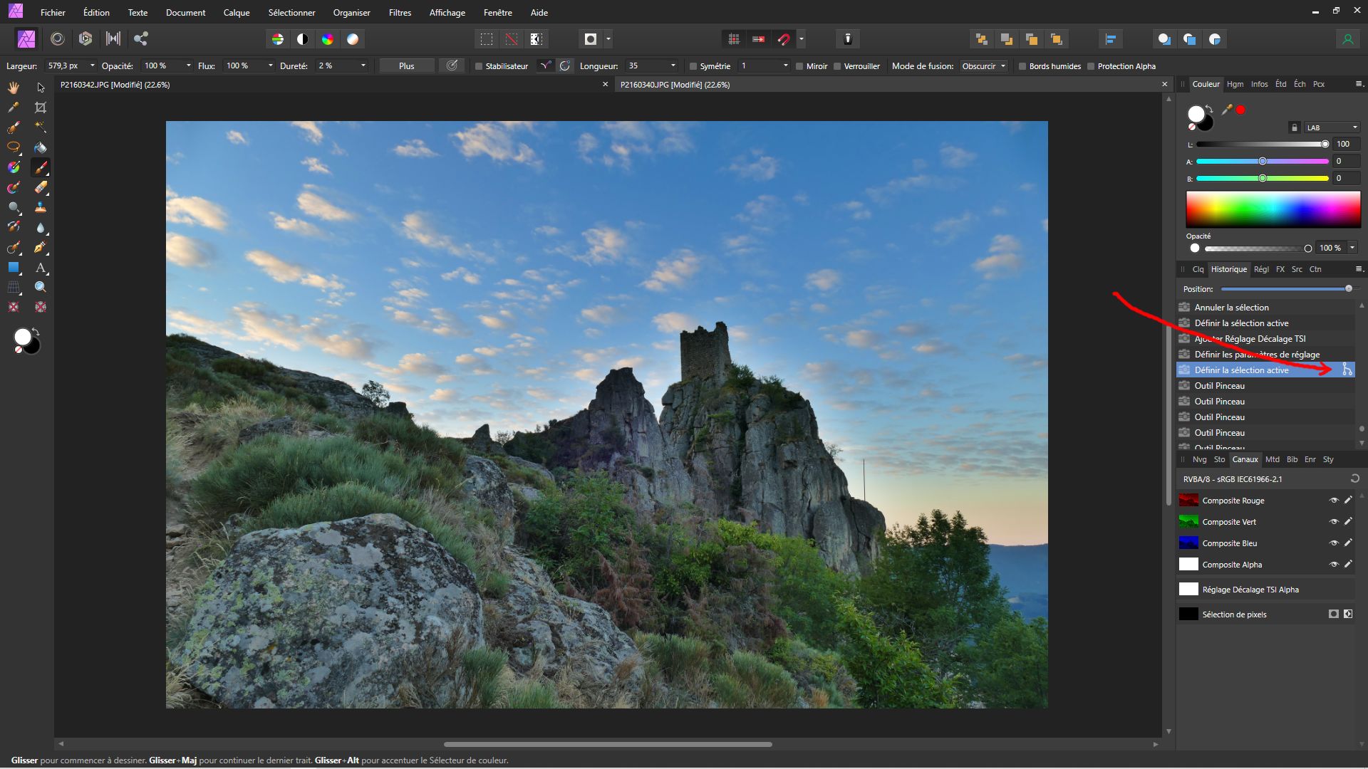Expand the LAB color model dropdown
Viewport: 1368px width, 769px height.
tap(1332, 127)
